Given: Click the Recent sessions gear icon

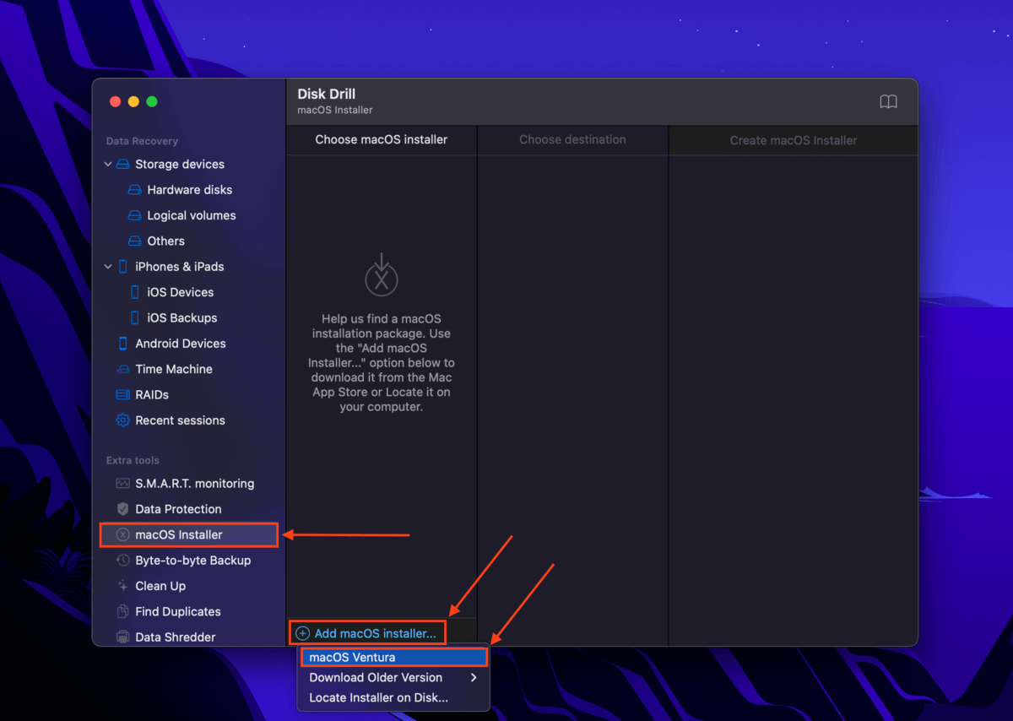Looking at the screenshot, I should point(123,420).
